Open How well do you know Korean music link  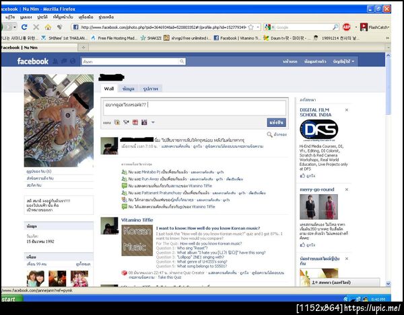point(211,243)
